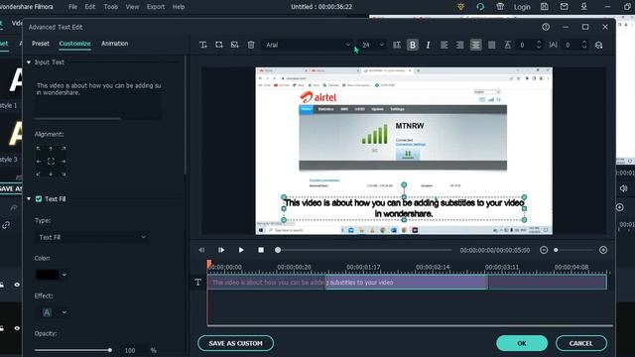Align text to bottom-right corner
This screenshot has height=357, width=635.
pos(63,174)
